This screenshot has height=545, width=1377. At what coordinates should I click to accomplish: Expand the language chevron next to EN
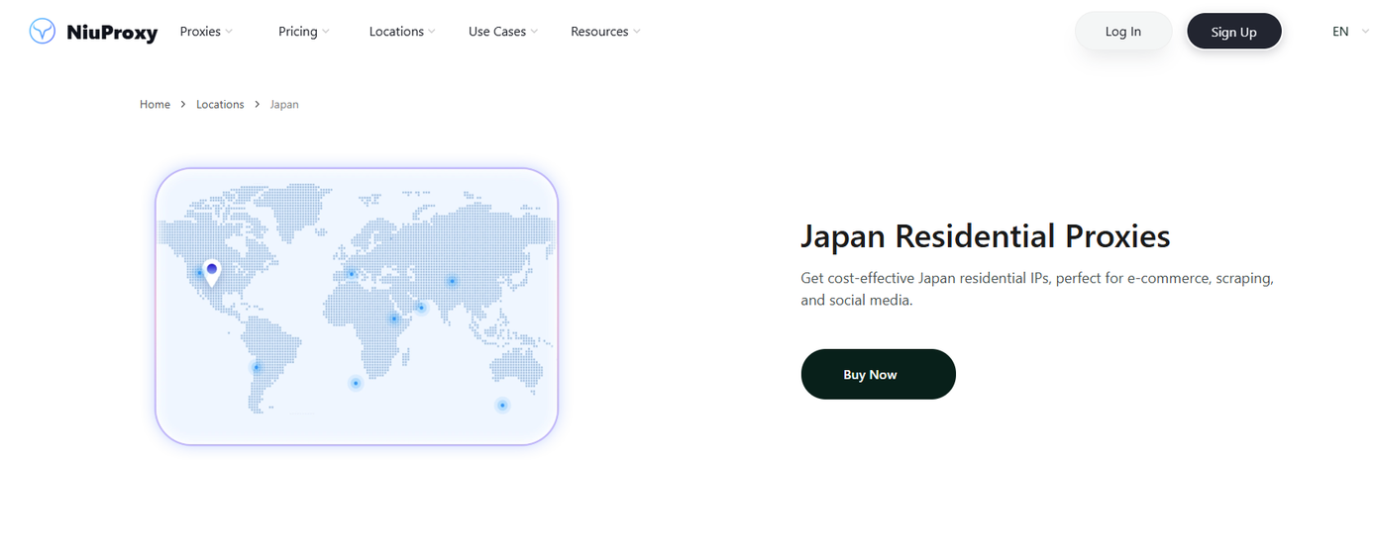[x=1365, y=32]
